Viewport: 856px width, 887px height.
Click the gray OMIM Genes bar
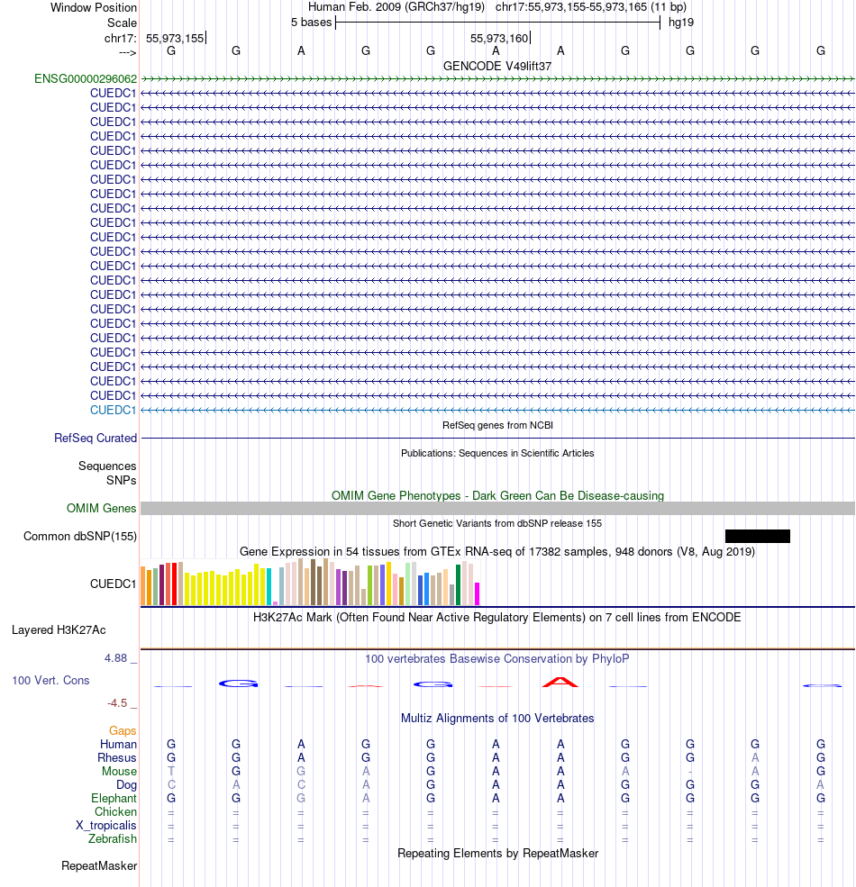point(497,508)
